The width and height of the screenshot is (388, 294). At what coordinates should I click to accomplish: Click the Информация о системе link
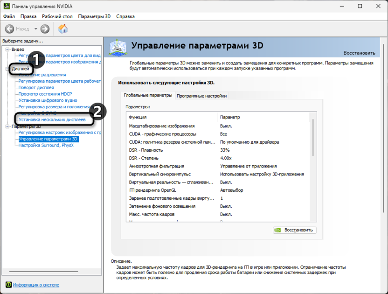[36, 285]
